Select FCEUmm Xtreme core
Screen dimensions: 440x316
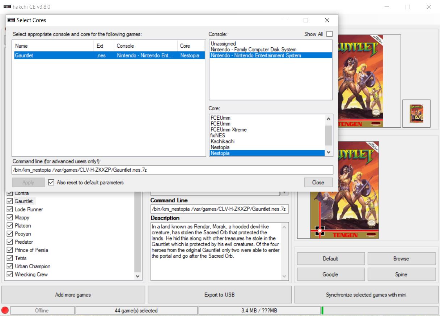[229, 129]
